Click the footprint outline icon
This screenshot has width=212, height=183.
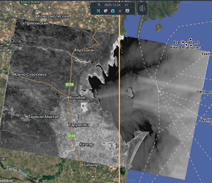tap(105, 11)
